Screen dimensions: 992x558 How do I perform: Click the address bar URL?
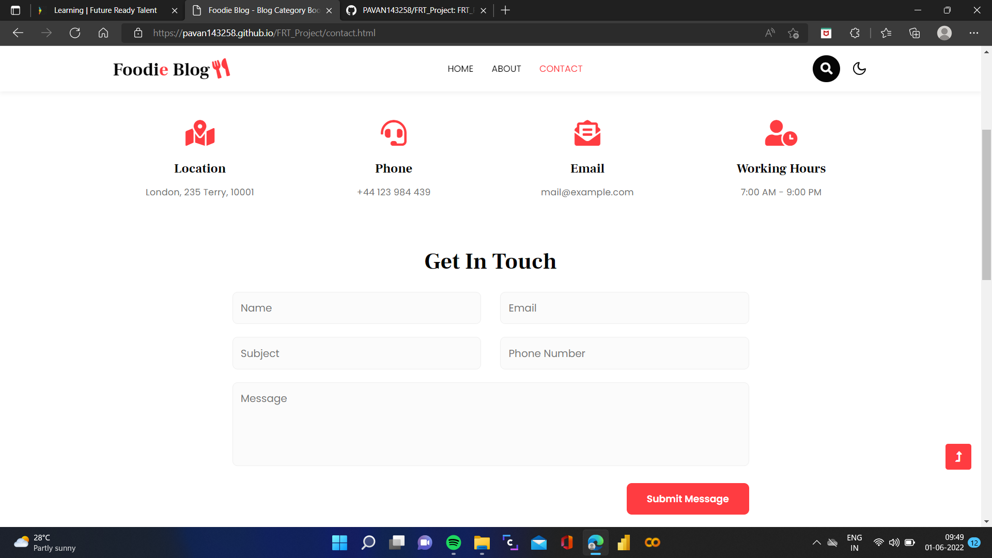coord(264,33)
